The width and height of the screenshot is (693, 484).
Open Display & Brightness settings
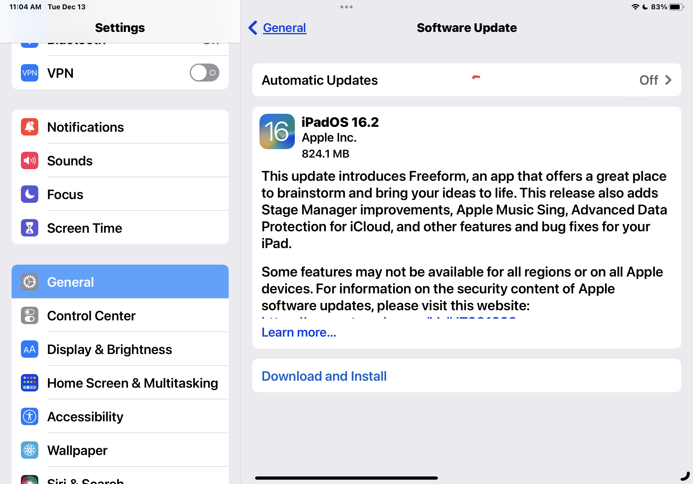coord(120,349)
